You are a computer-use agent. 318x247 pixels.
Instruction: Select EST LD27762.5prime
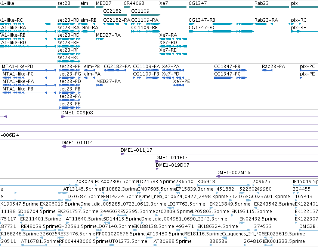pyautogui.click(x=186, y=204)
